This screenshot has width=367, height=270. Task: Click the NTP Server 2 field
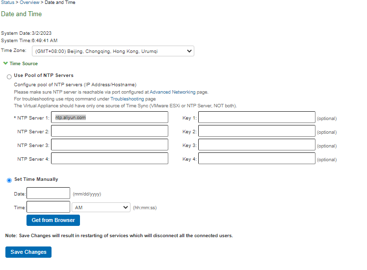tap(109, 131)
